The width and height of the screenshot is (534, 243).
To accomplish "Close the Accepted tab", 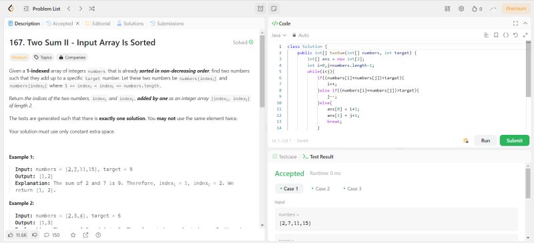I will coord(77,23).
